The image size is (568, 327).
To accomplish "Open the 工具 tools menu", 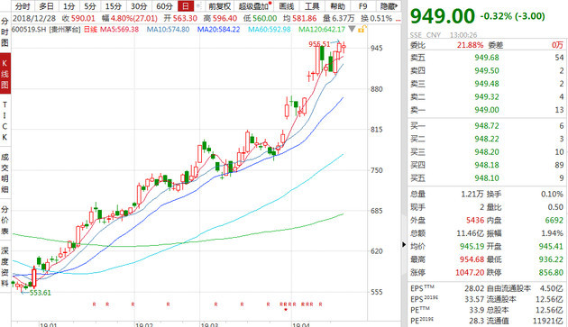I will [x=312, y=6].
